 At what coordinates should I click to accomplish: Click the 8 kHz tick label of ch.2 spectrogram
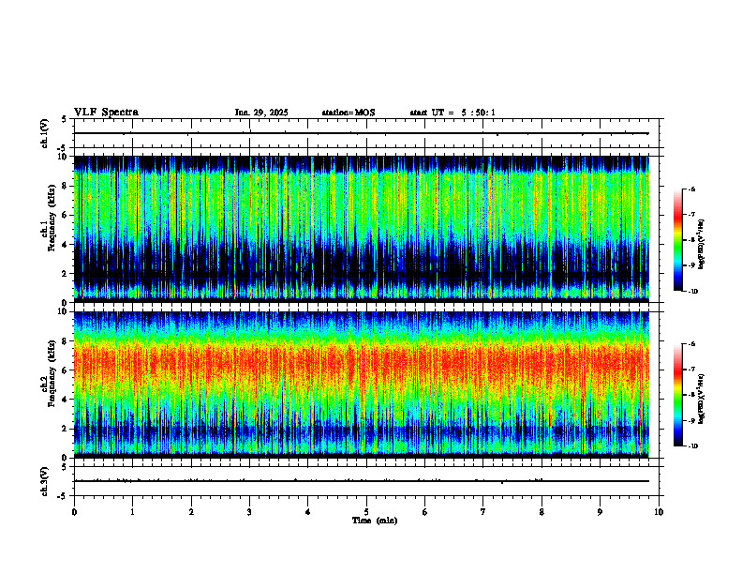tap(66, 341)
